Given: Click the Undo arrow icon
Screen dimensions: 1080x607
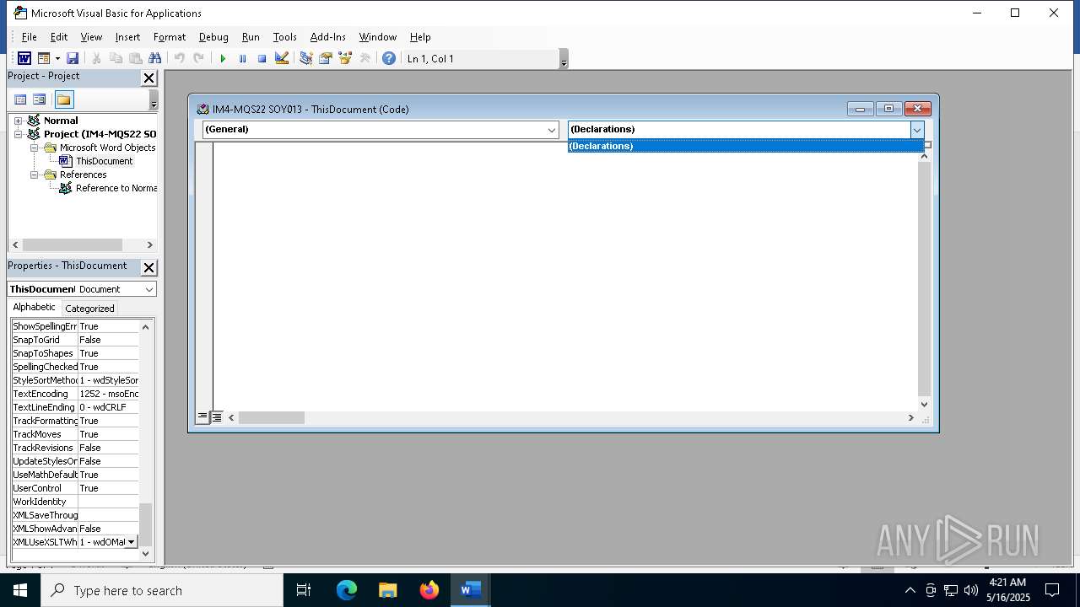Looking at the screenshot, I should [179, 58].
